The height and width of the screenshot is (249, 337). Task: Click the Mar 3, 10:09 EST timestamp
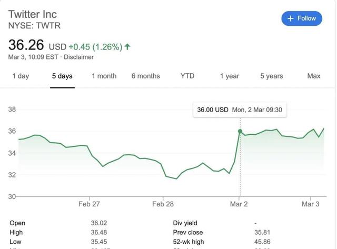click(x=33, y=57)
